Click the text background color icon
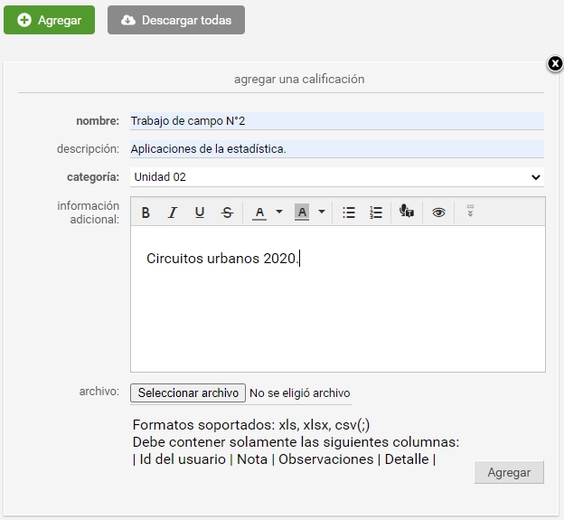 pyautogui.click(x=302, y=213)
